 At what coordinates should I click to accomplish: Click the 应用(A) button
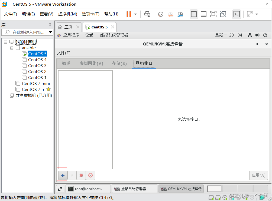[258, 175]
